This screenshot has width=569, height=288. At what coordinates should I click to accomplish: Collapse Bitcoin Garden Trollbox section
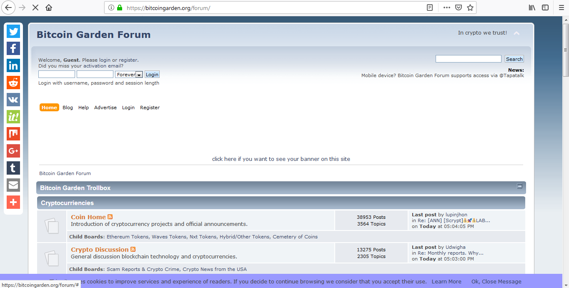[520, 186]
